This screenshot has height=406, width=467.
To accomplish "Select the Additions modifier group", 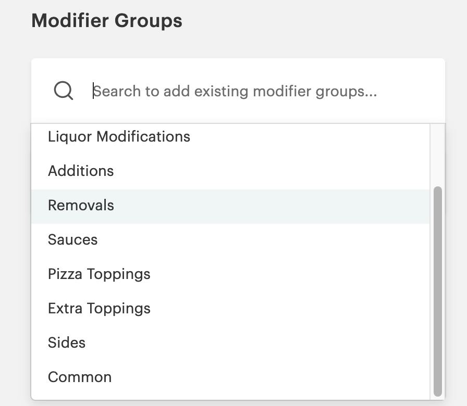I will point(81,171).
